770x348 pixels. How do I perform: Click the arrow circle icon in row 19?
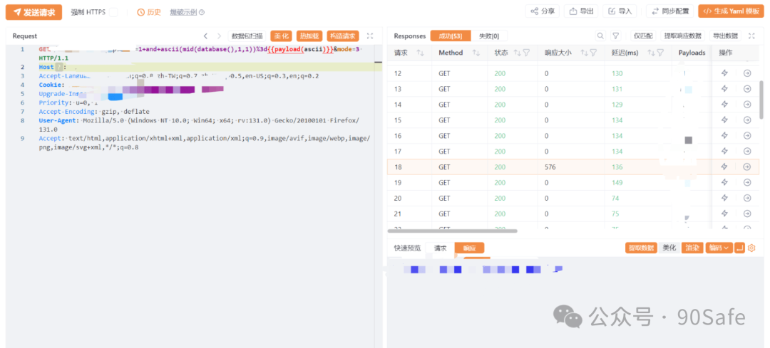click(747, 183)
